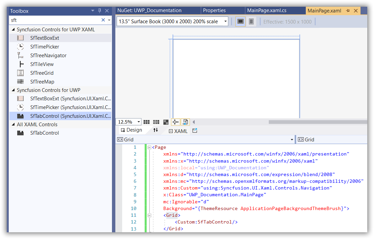The height and width of the screenshot is (239, 374).
Task: Open the zoom level dropdown
Action: click(x=139, y=122)
